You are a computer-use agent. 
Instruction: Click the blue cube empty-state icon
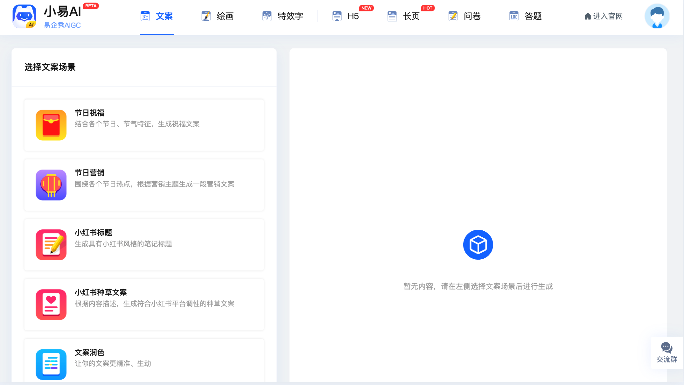478,245
